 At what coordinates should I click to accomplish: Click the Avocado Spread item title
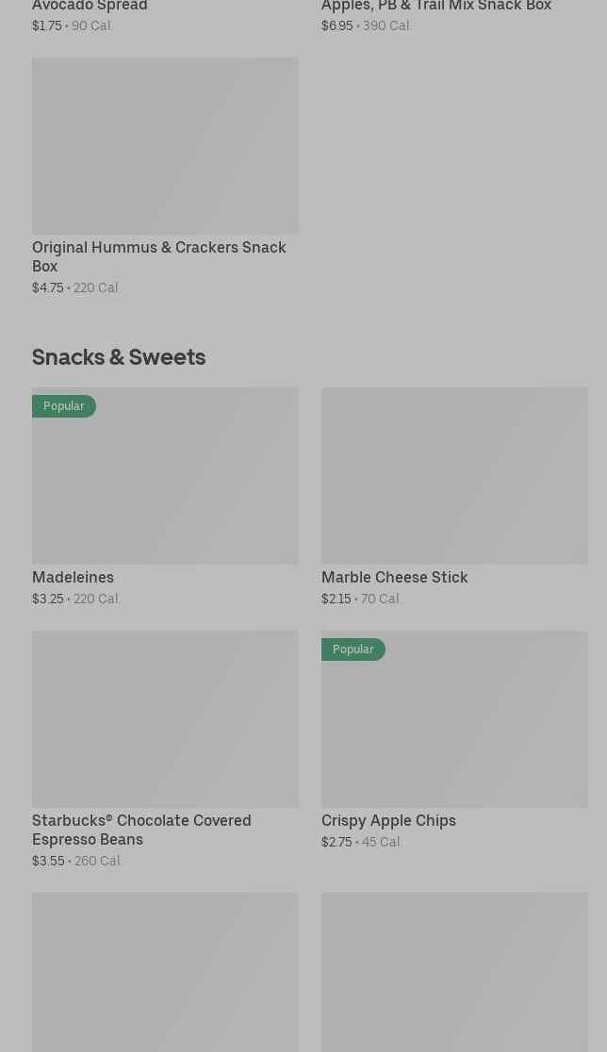point(90,7)
